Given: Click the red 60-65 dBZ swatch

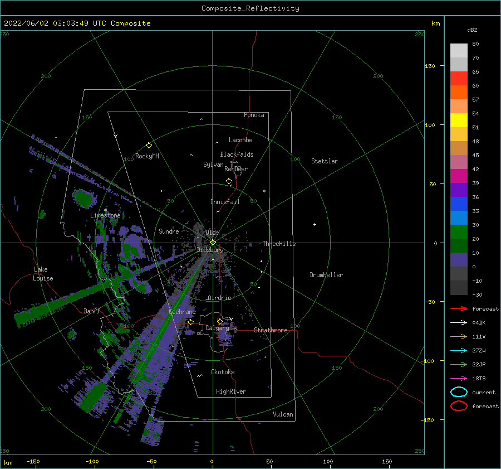Looking at the screenshot, I should point(459,79).
